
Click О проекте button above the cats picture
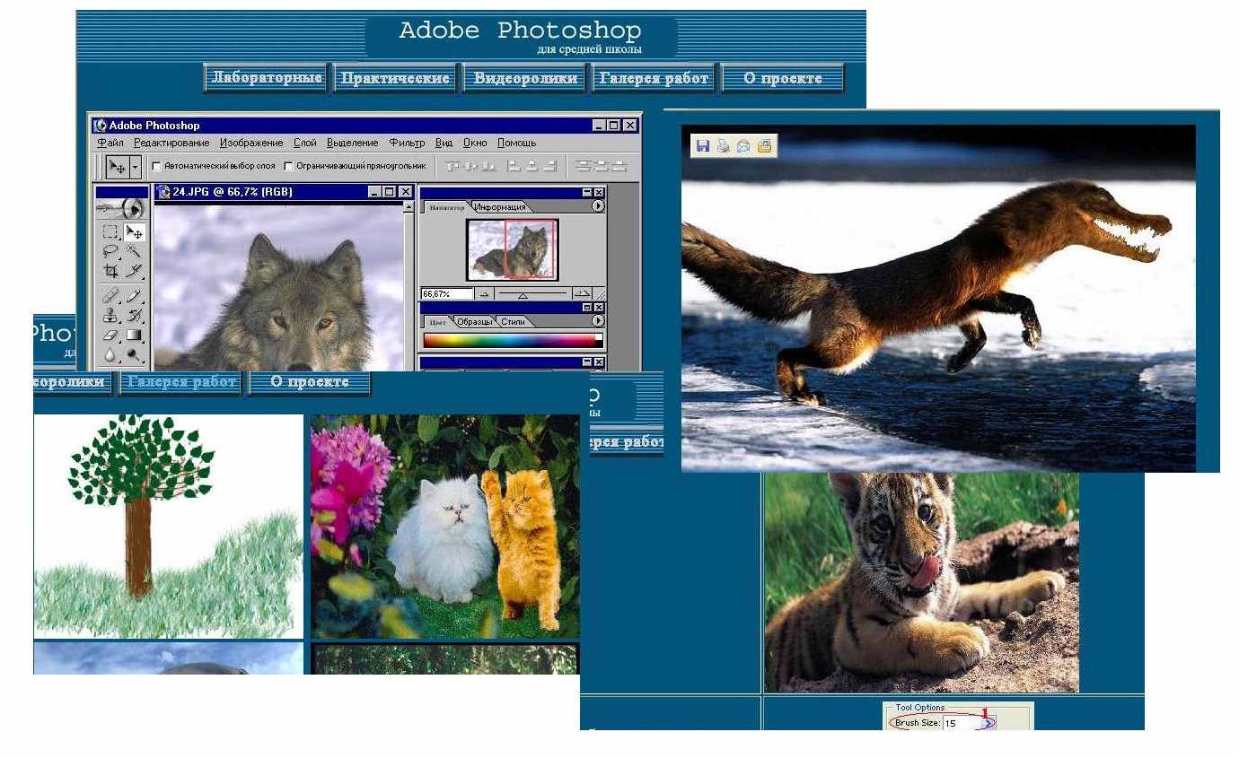click(309, 382)
